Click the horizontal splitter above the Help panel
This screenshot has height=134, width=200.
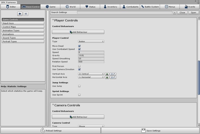pyautogui.click(x=23, y=83)
